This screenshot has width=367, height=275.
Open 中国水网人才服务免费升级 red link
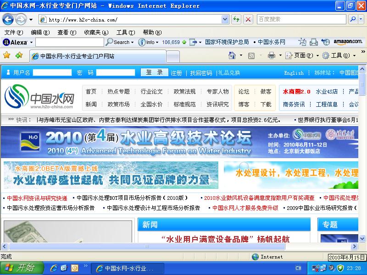pos(245,208)
